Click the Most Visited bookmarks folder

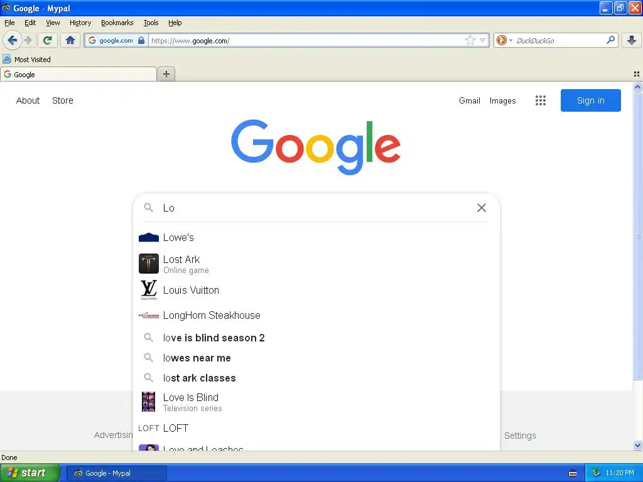(x=26, y=60)
